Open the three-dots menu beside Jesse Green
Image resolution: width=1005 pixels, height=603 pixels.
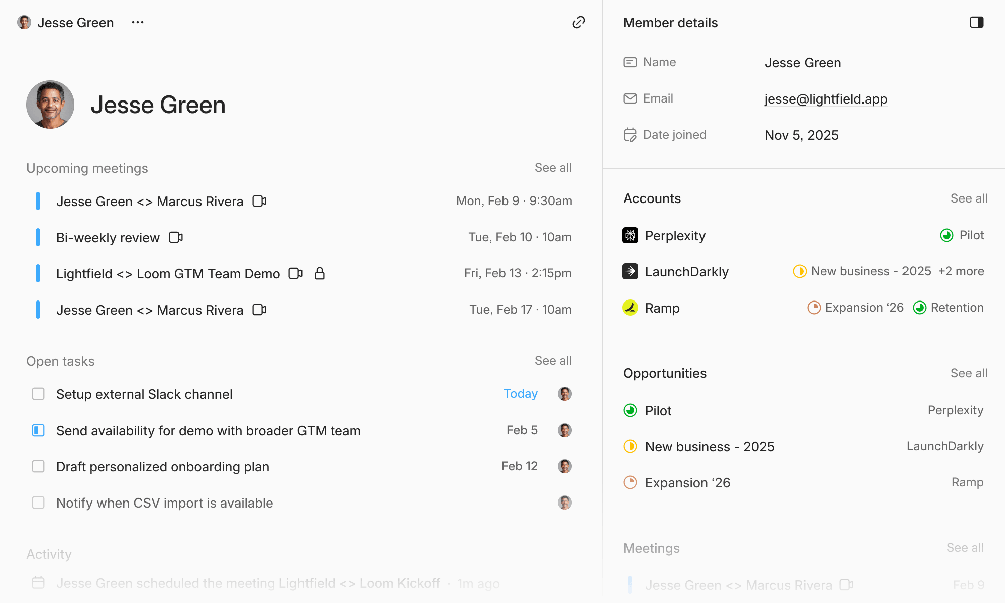(138, 22)
